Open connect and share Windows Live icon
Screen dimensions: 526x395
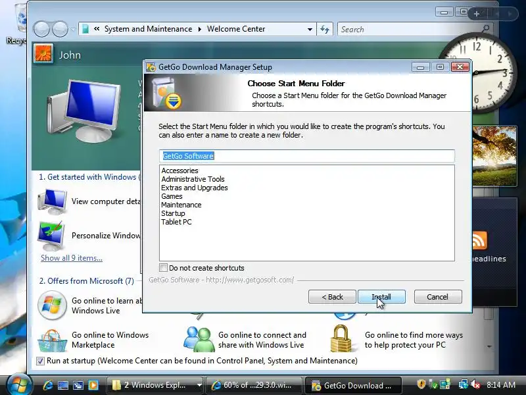tap(199, 339)
